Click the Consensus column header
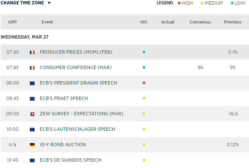The height and width of the screenshot is (168, 249). pyautogui.click(x=200, y=22)
